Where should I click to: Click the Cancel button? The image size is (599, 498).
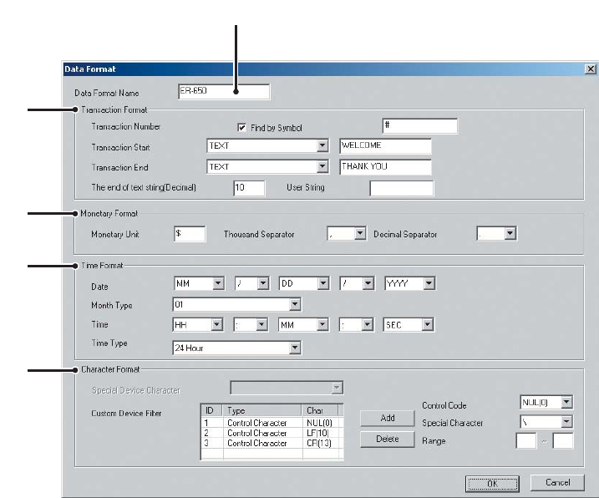click(x=558, y=483)
